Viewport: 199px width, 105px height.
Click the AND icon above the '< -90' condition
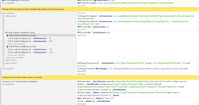(x=7, y=47)
